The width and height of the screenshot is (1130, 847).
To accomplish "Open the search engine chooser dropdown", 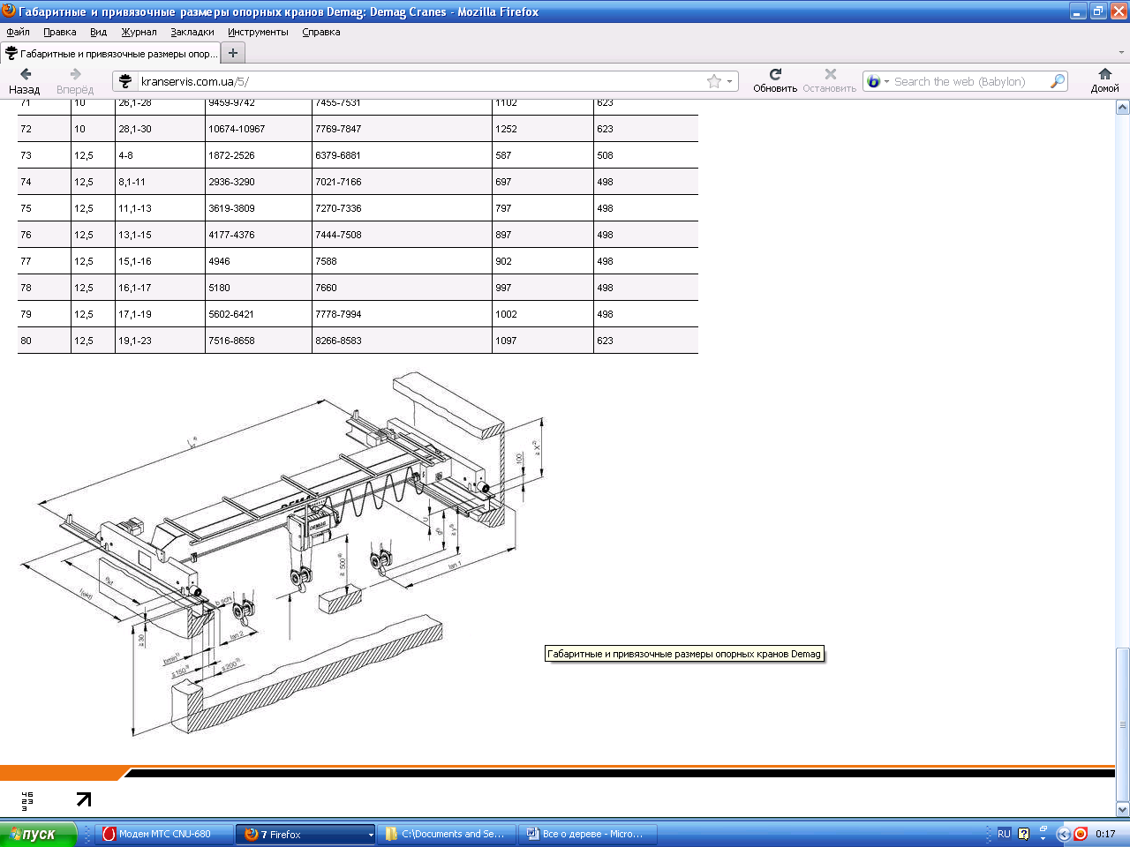I will coord(886,81).
